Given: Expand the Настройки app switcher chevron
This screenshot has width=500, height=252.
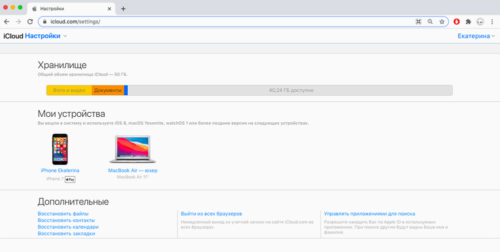Looking at the screenshot, I should [x=65, y=36].
